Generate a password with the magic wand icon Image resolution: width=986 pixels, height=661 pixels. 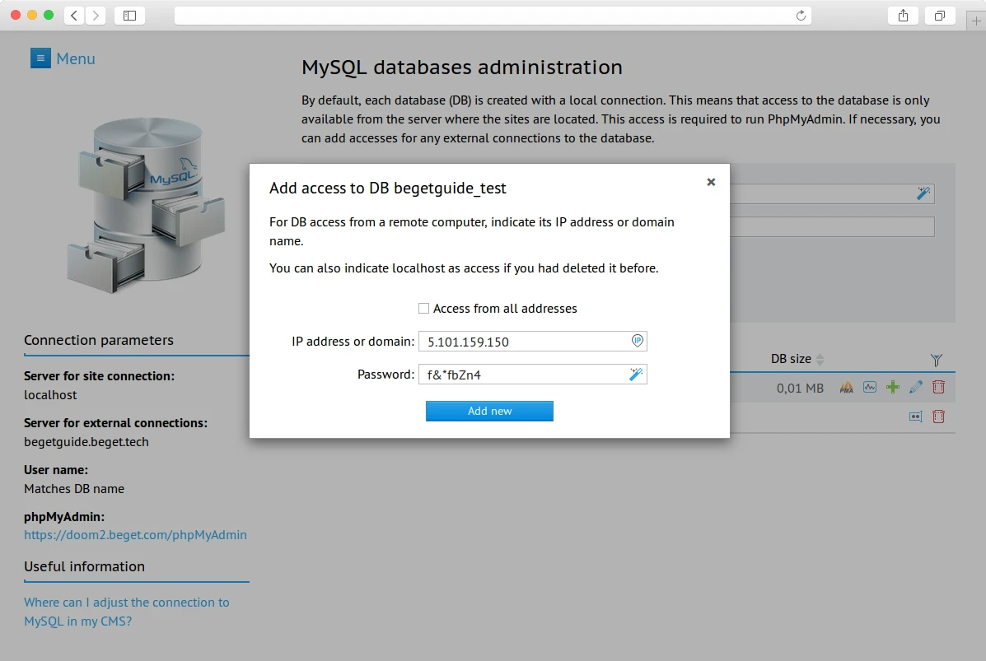tap(633, 374)
